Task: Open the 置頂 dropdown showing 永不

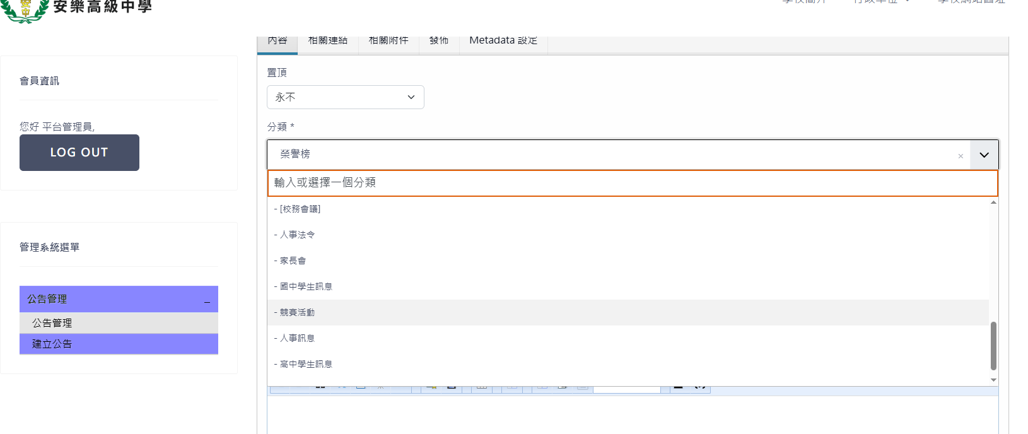Action: click(345, 97)
